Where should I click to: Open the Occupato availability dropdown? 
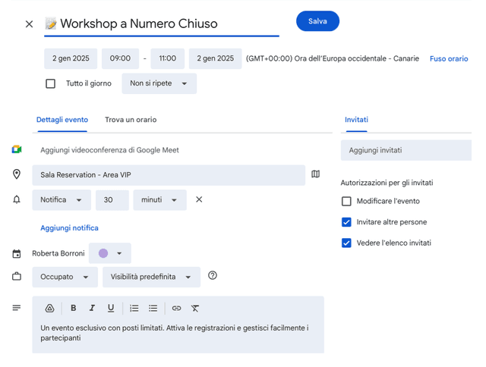point(65,277)
